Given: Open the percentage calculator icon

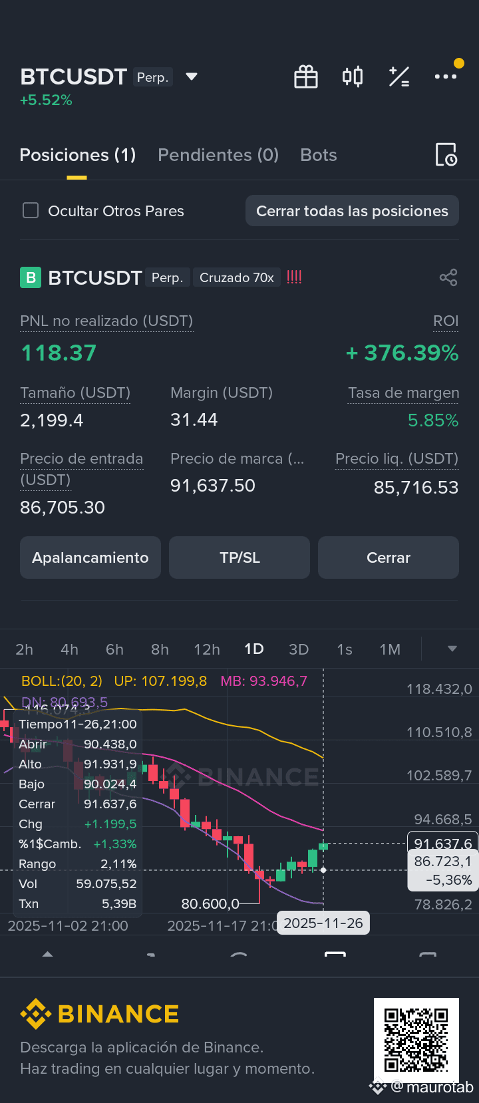Looking at the screenshot, I should [x=399, y=77].
